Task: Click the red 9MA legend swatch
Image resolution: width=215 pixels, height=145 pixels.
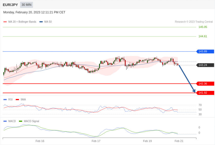Action: pyautogui.click(x=17, y=100)
